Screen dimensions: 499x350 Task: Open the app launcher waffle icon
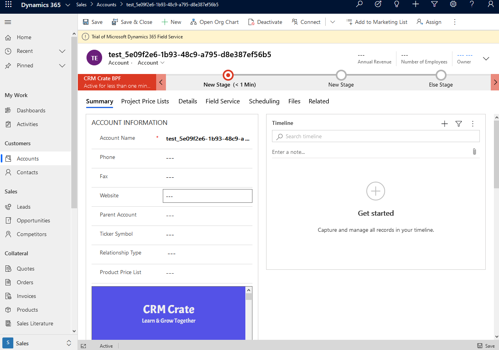click(8, 5)
